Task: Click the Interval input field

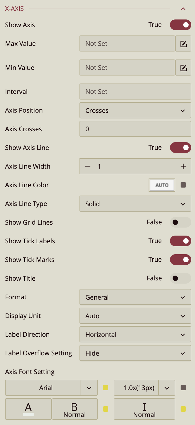Action: click(135, 92)
